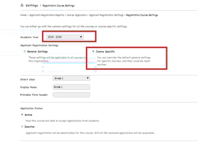Click the Registration Course Settings header subtitle
The height and width of the screenshot is (143, 211).
click(58, 6)
